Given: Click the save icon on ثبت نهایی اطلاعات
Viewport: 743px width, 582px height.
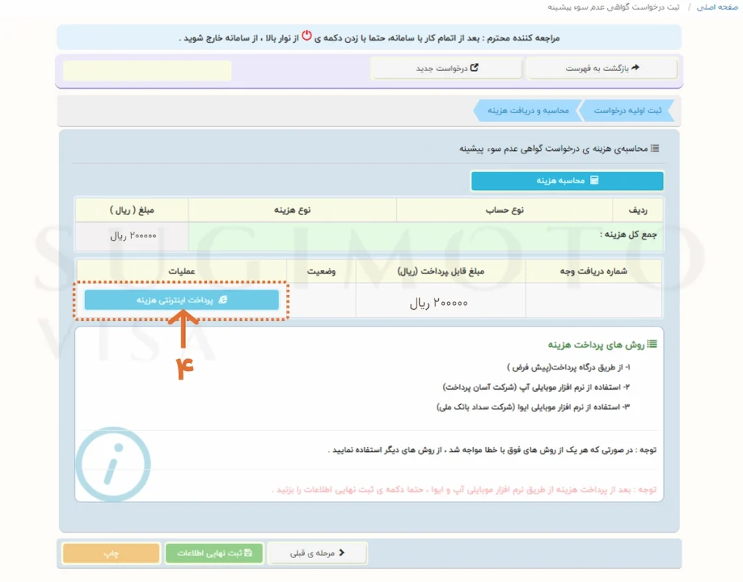Looking at the screenshot, I should coord(249,552).
